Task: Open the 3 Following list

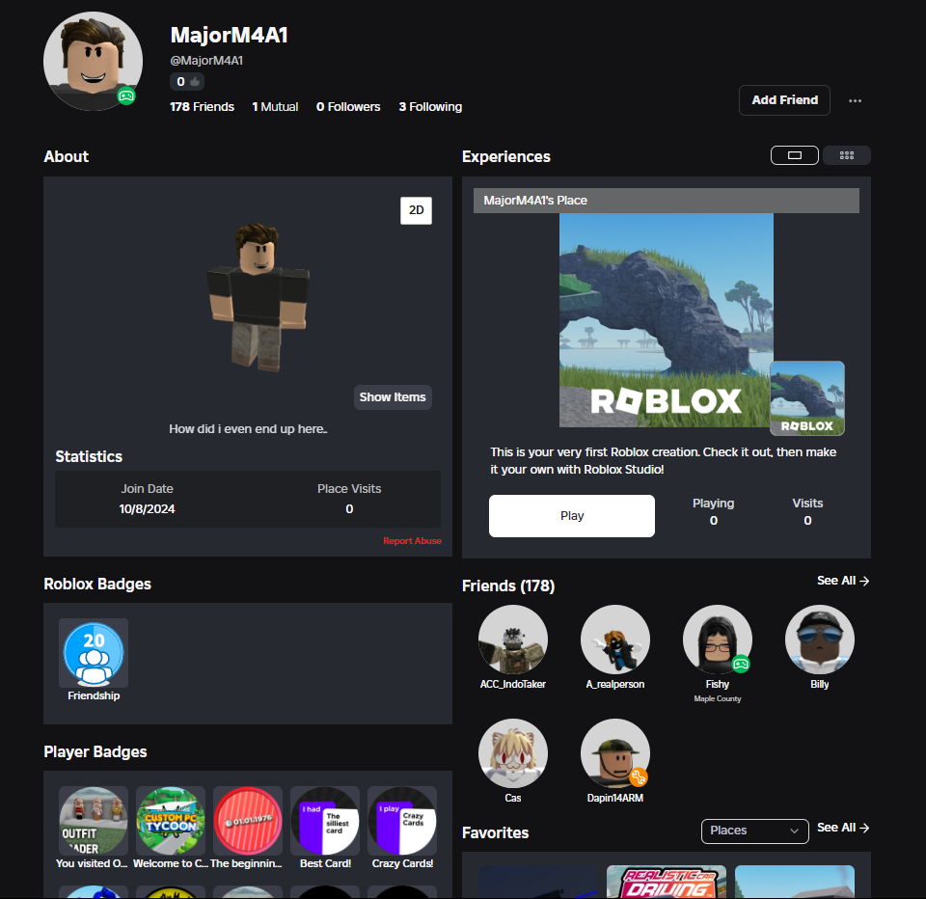Action: [x=430, y=107]
